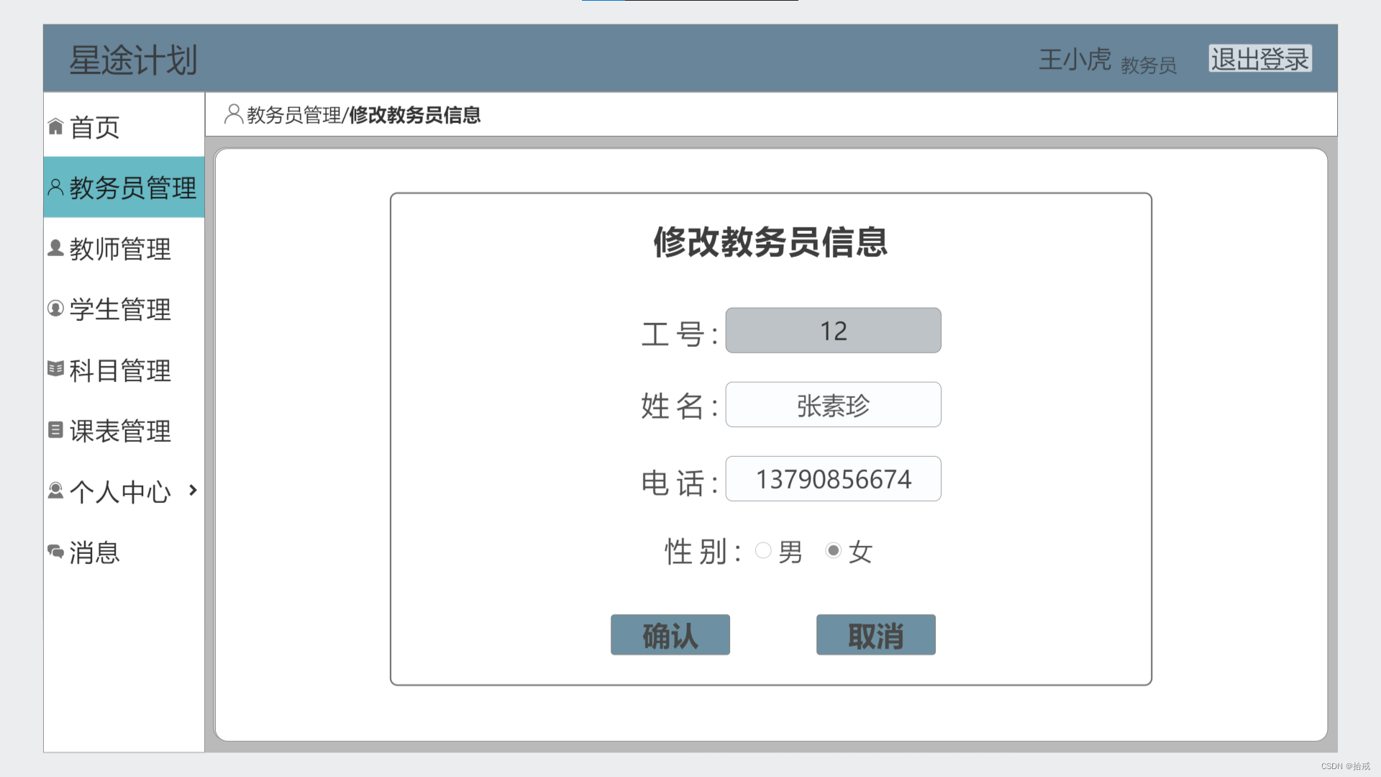Click the 教务员管理 breadcrumb link
1381x777 pixels.
coord(293,115)
